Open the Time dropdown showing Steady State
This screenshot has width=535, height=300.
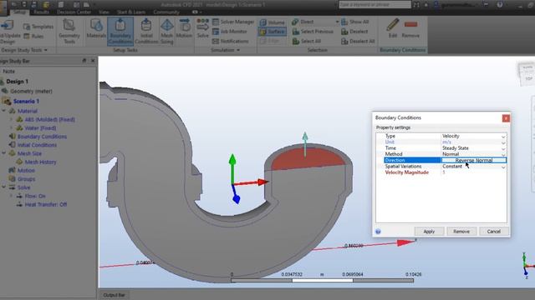click(x=503, y=148)
